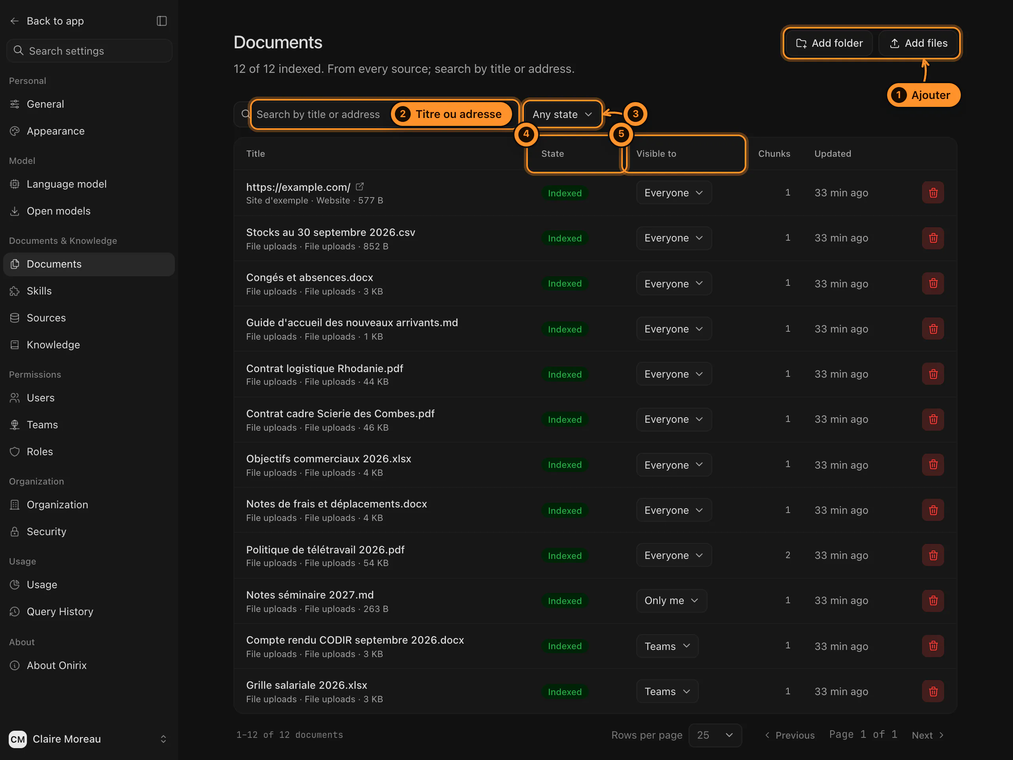Open Language model settings
Image resolution: width=1013 pixels, height=760 pixels.
click(89, 184)
